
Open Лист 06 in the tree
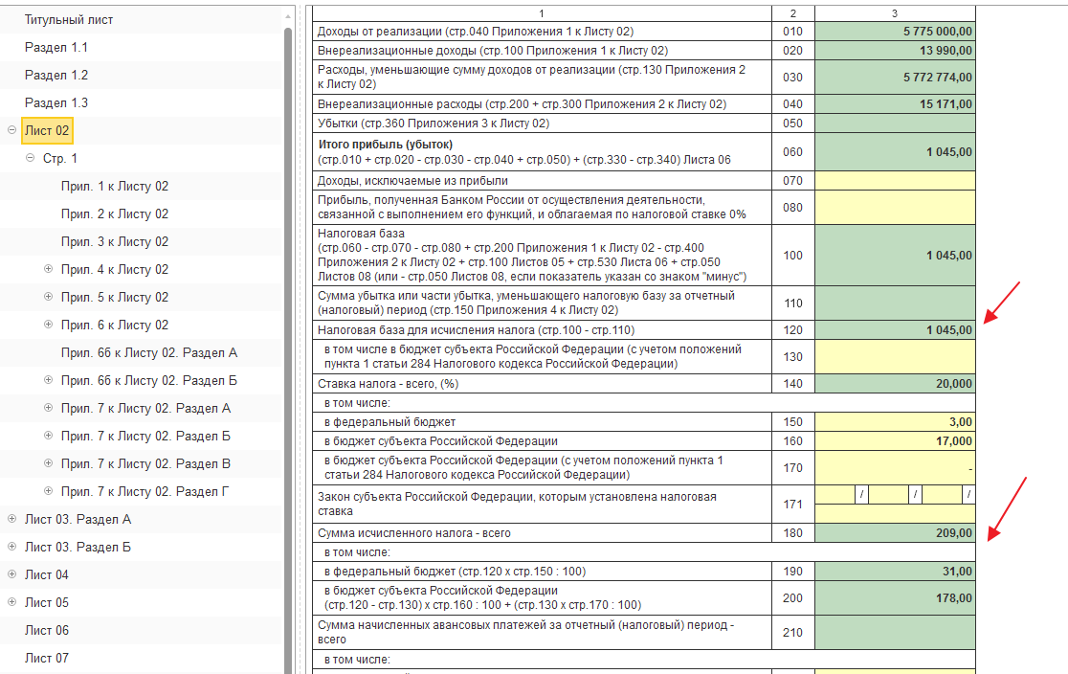pyautogui.click(x=47, y=630)
